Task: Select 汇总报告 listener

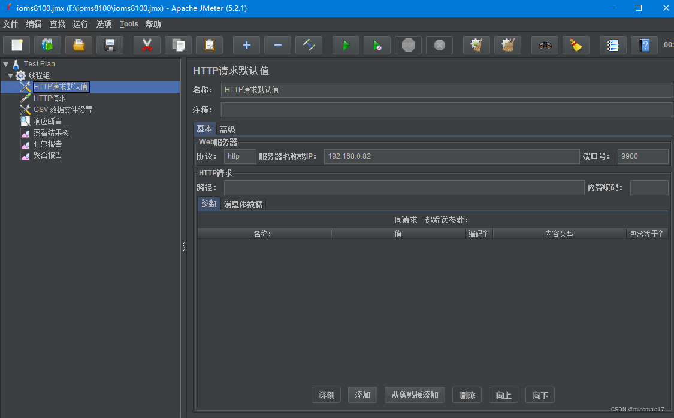Action: pyautogui.click(x=47, y=144)
